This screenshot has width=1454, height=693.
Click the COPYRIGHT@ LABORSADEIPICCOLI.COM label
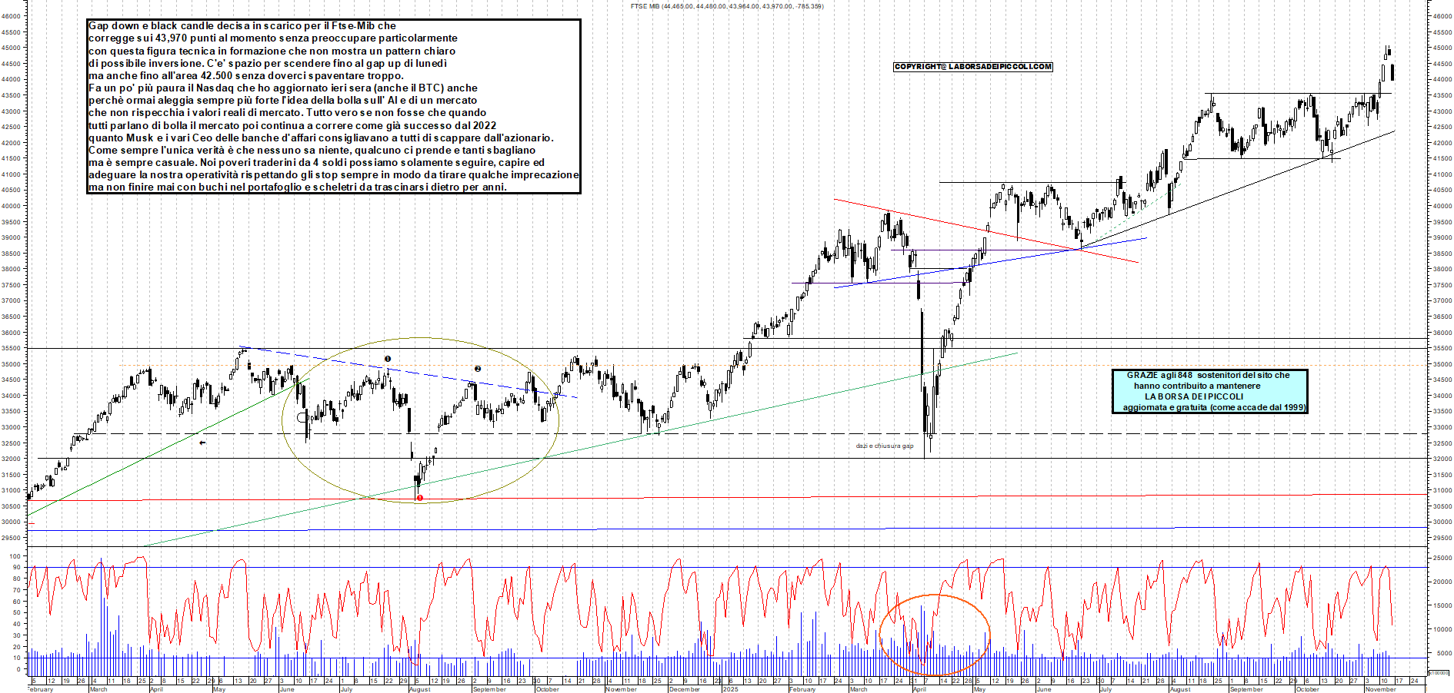tap(973, 66)
